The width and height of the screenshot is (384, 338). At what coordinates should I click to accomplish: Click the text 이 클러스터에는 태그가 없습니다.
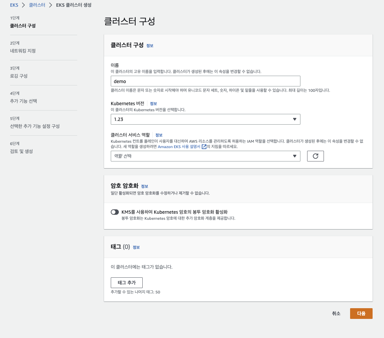142,267
